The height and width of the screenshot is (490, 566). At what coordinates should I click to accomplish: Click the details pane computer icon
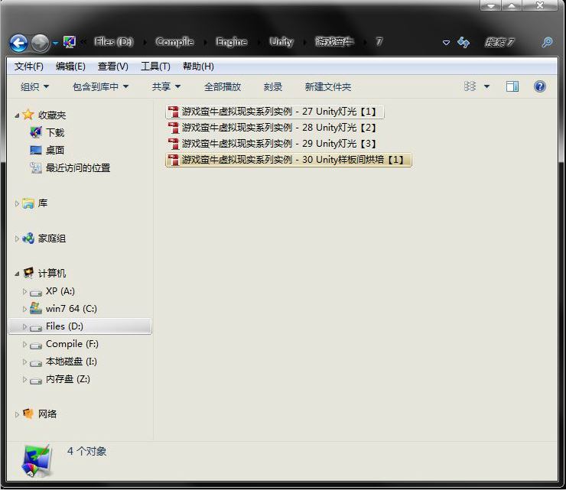37,461
